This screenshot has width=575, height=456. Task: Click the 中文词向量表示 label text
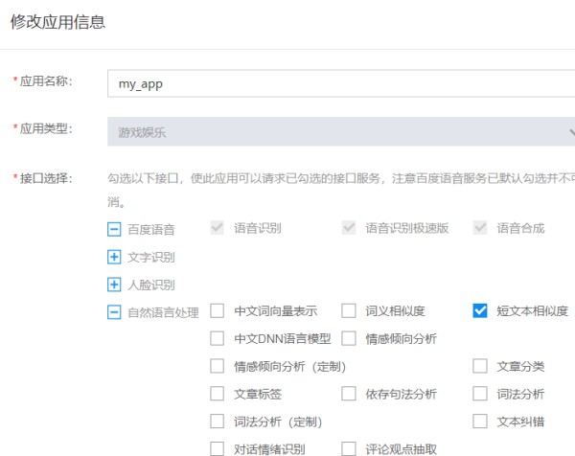pos(276,310)
